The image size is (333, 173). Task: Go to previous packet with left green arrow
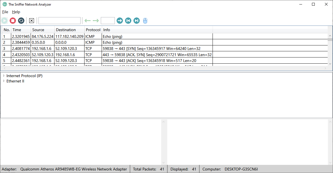tap(88, 20)
